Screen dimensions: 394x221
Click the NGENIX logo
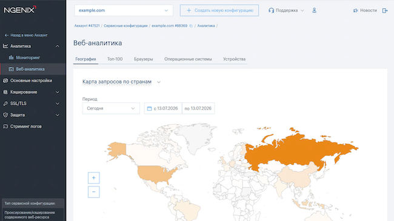pyautogui.click(x=20, y=10)
